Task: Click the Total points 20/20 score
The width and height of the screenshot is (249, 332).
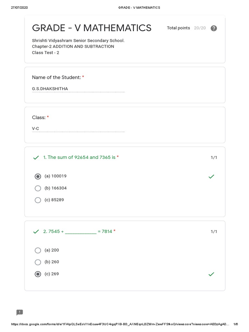Action: (x=186, y=28)
